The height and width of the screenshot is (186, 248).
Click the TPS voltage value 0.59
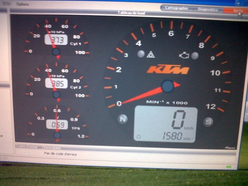(57, 124)
